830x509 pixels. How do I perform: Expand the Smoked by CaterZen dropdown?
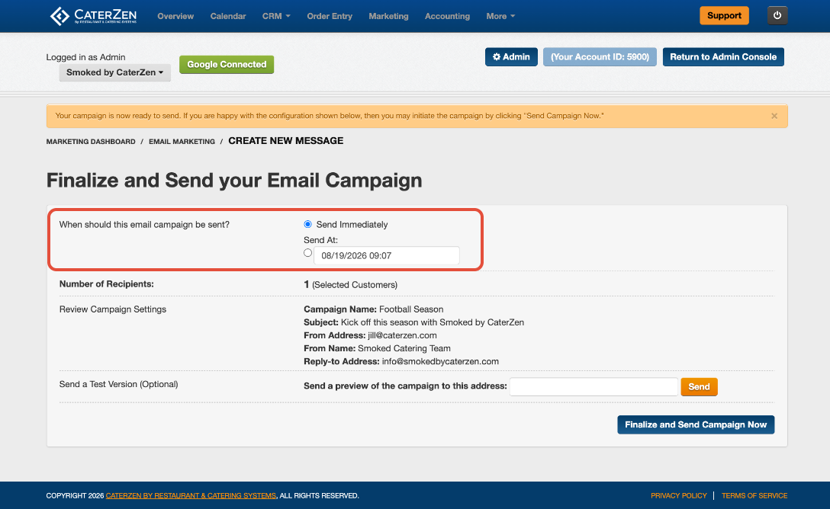[115, 72]
